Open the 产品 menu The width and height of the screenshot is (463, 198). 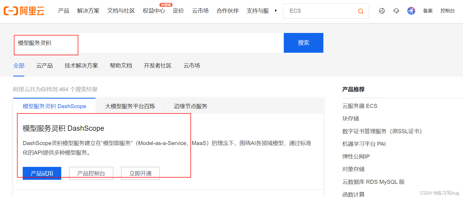tap(64, 11)
